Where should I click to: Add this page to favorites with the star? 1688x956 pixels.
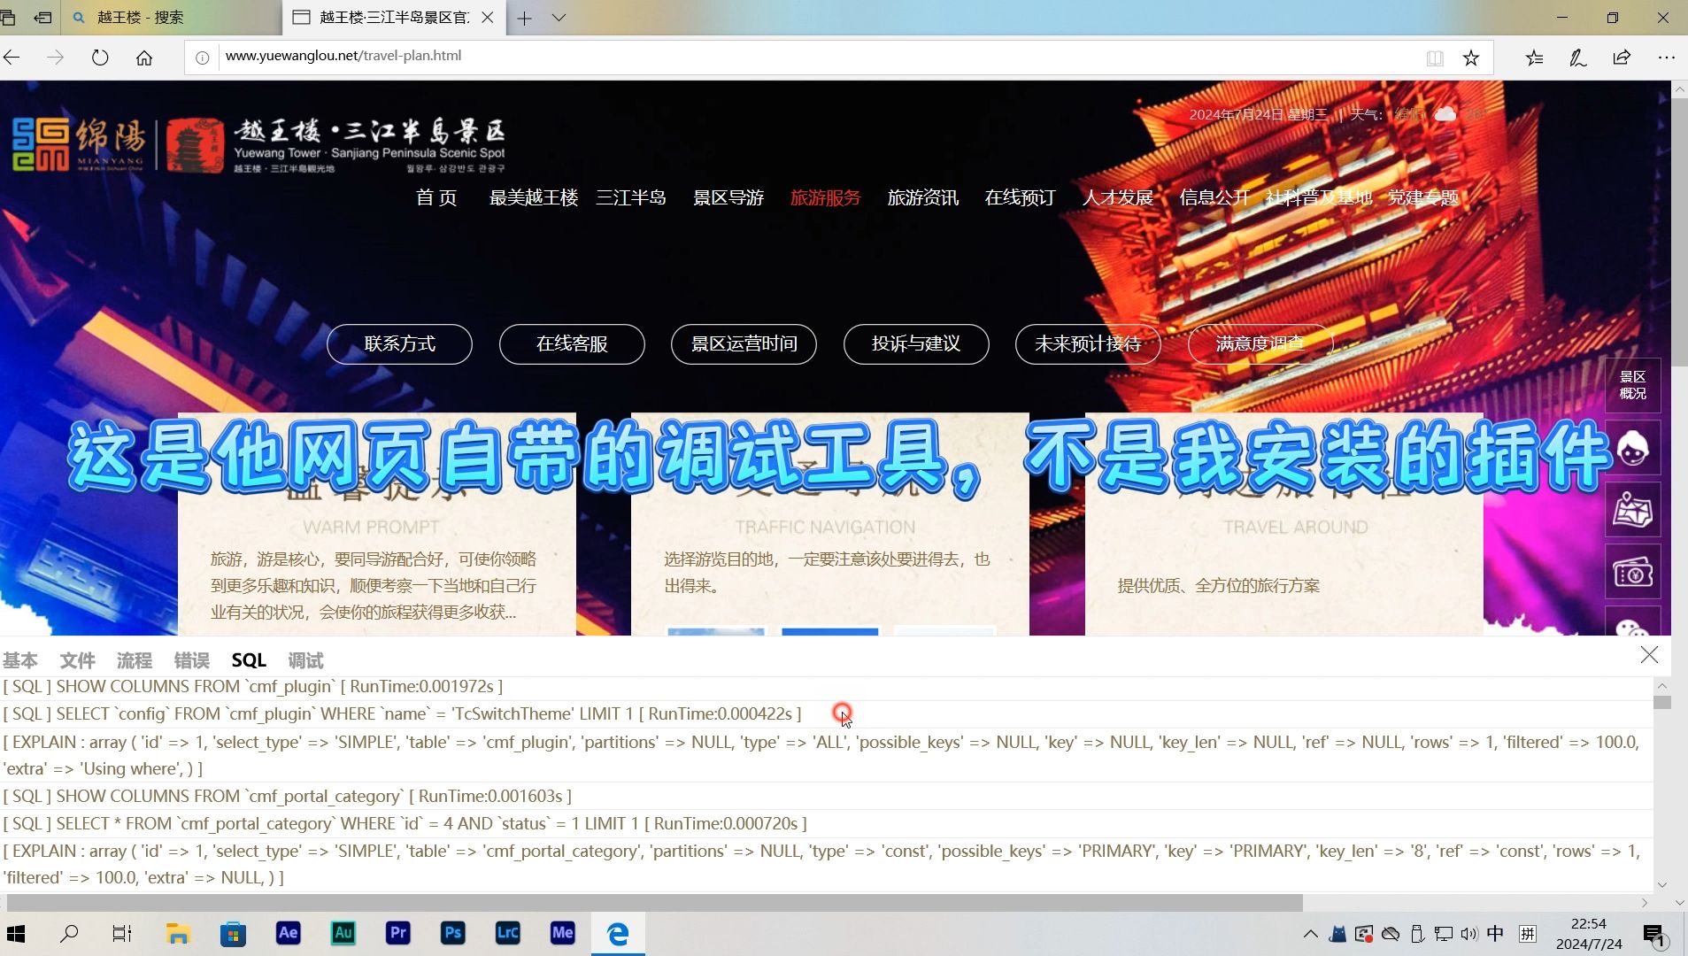(1471, 58)
